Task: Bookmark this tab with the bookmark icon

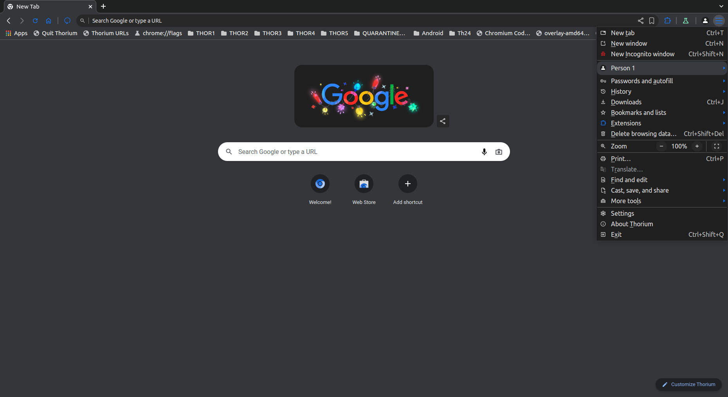Action: (652, 21)
